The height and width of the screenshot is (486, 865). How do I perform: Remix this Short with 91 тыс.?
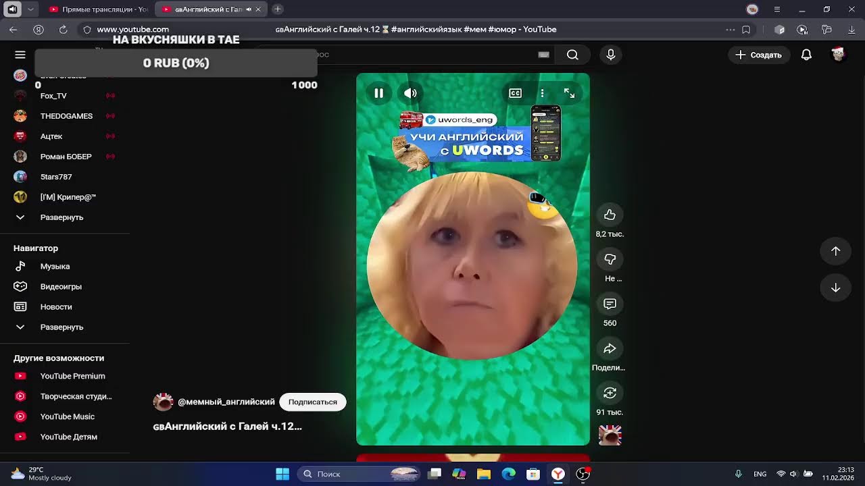[610, 393]
